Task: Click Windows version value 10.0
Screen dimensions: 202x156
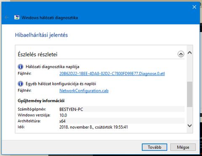Action: click(x=63, y=115)
